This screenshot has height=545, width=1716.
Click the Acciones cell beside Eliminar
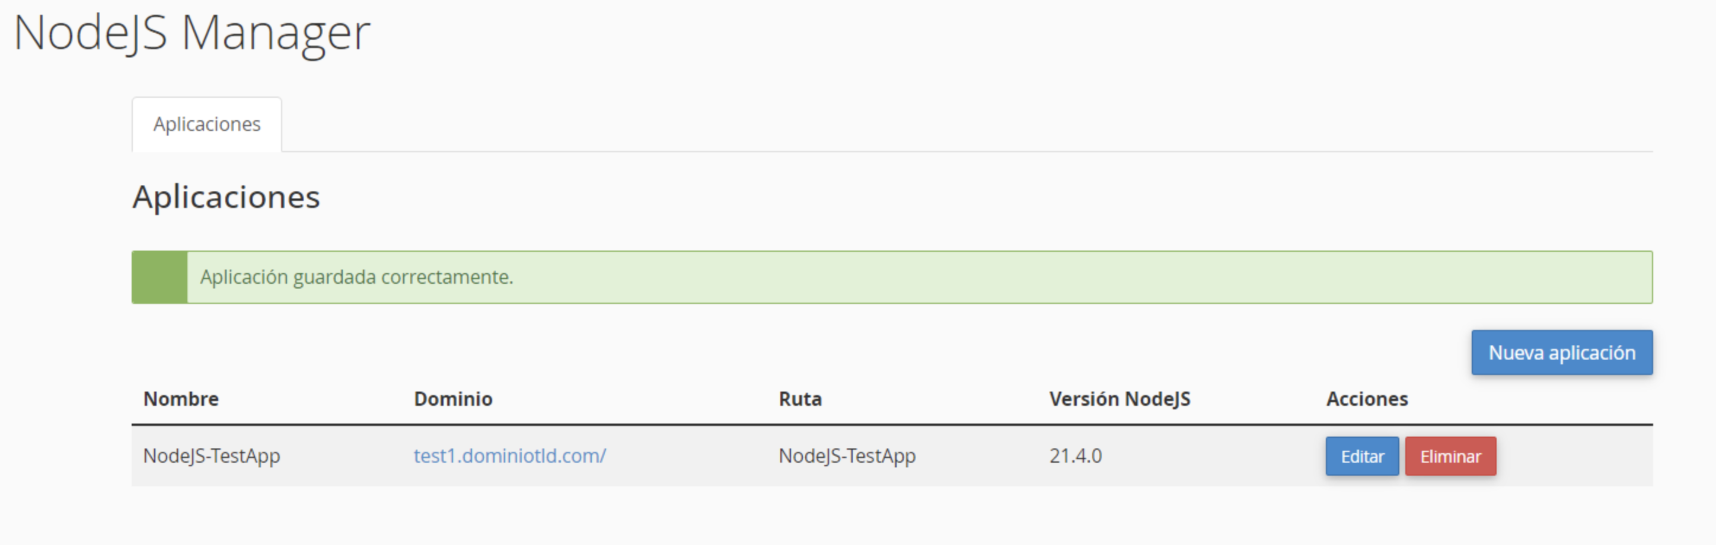point(1574,456)
